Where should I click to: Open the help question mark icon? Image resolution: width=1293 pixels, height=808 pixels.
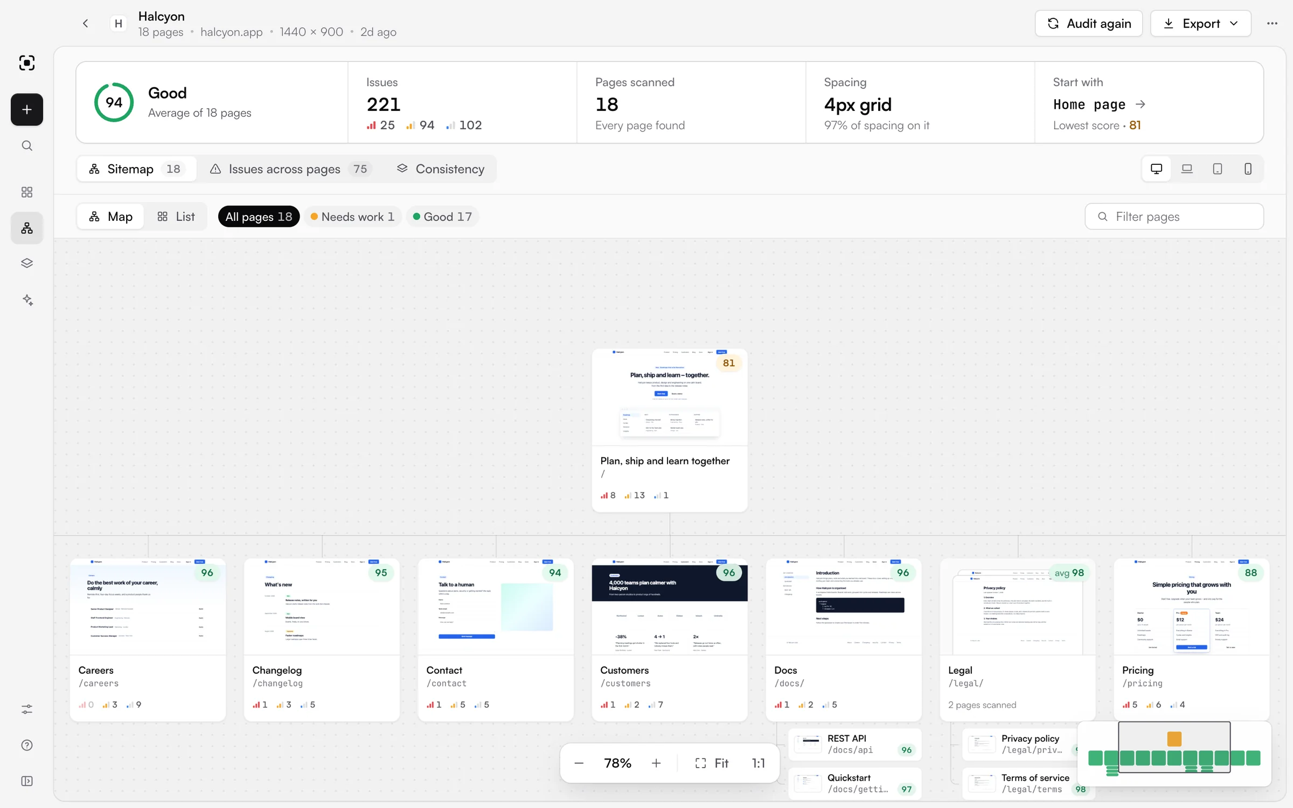[27, 745]
